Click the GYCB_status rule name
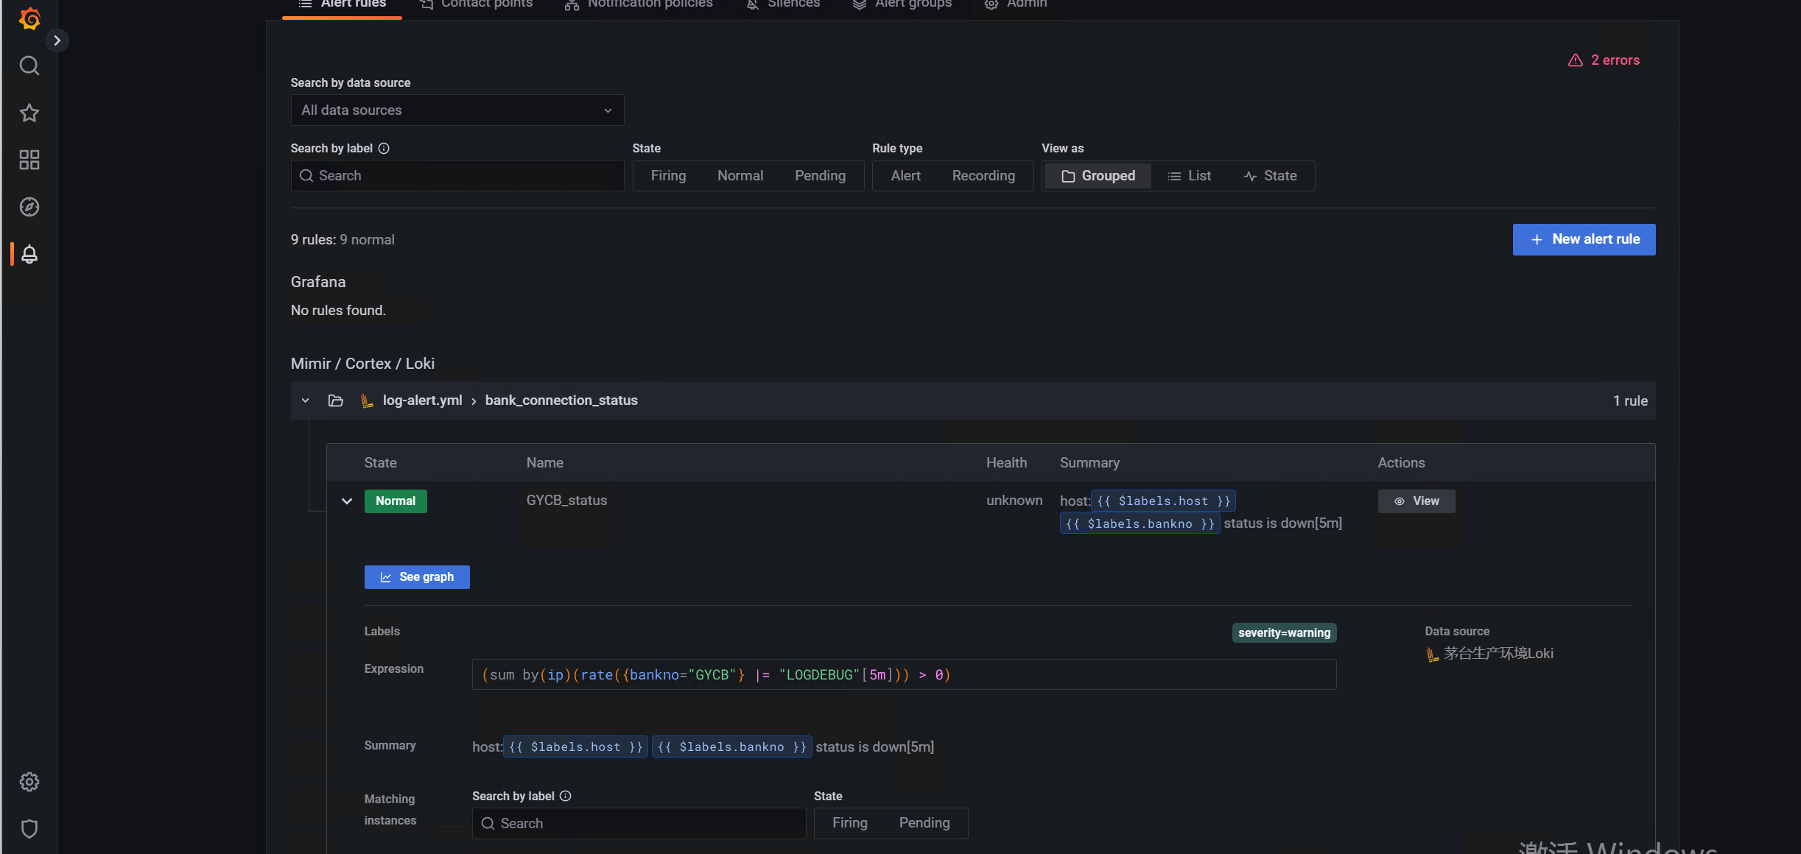 pos(566,501)
